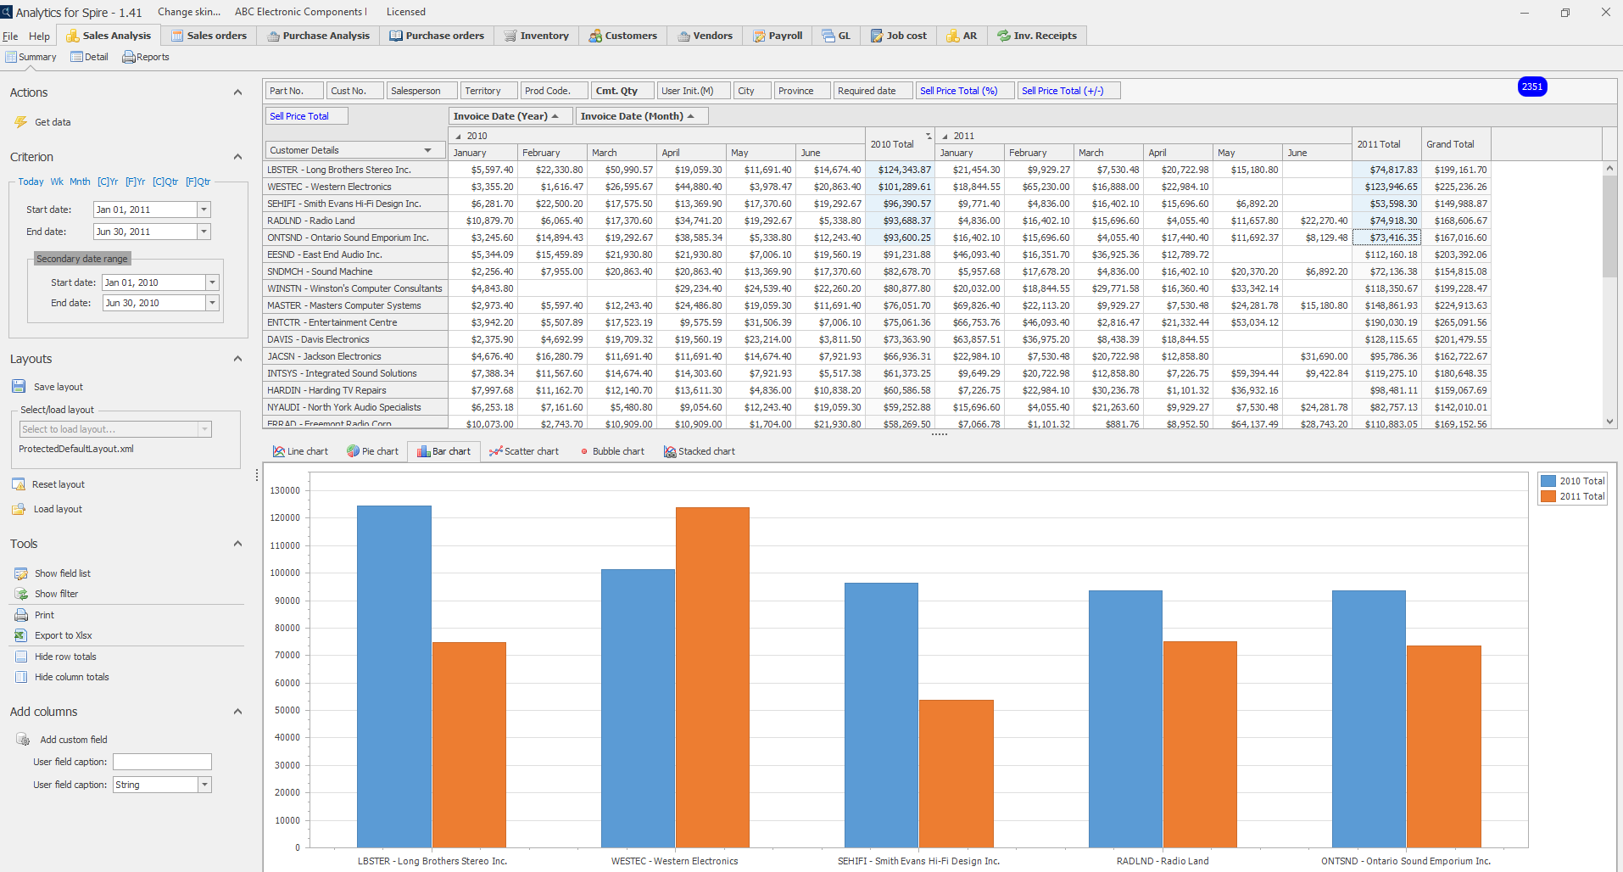Open the Payroll tab
1623x872 pixels.
point(778,36)
